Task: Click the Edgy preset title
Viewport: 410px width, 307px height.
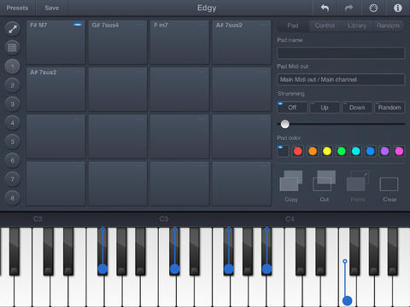Action: (207, 9)
